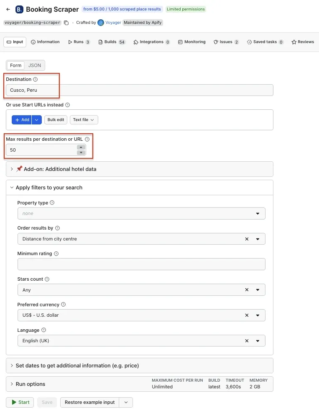Screen dimensions: 319x411
Task: Click the Maintained by Apify badge
Action: coord(143,23)
